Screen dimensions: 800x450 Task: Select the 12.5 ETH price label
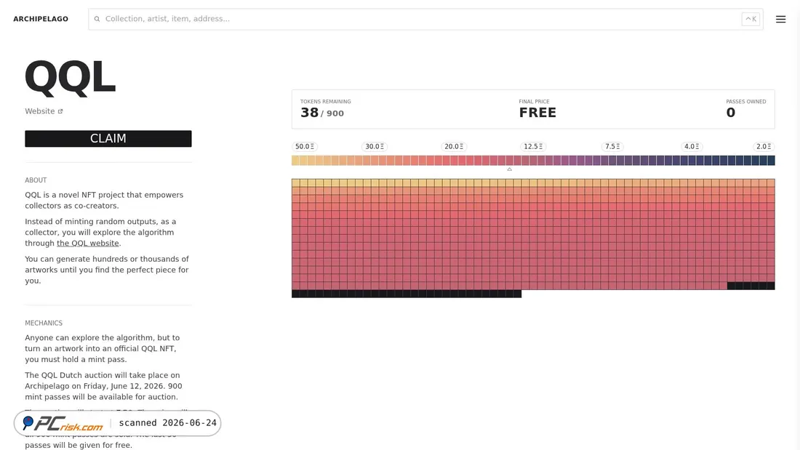pyautogui.click(x=533, y=146)
